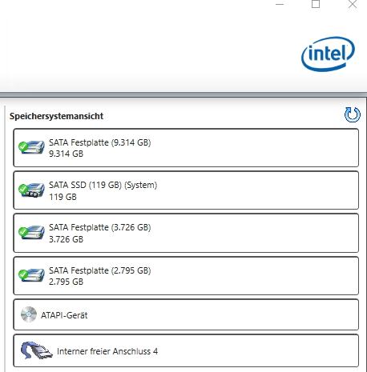The image size is (367, 372).
Task: Maximize the window
Action: 316,4
